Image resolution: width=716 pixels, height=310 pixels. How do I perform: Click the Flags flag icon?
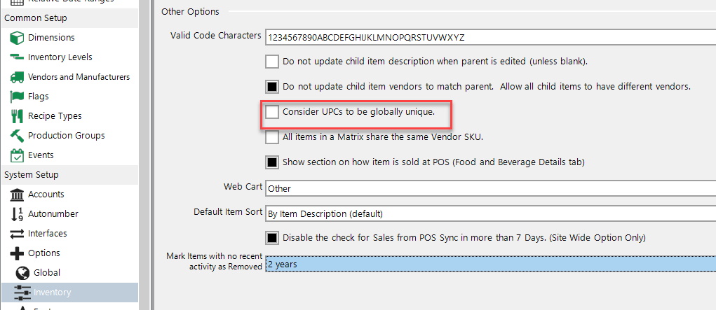coord(17,96)
